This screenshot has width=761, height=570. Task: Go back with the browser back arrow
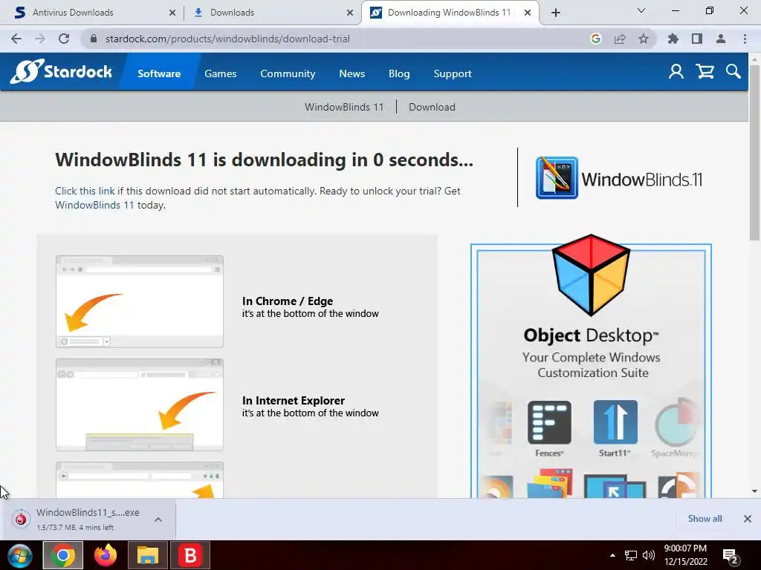click(16, 39)
